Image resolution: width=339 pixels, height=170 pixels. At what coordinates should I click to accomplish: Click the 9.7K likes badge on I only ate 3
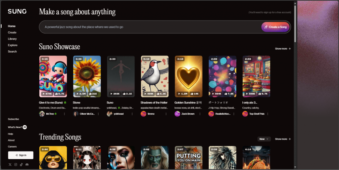(263, 94)
